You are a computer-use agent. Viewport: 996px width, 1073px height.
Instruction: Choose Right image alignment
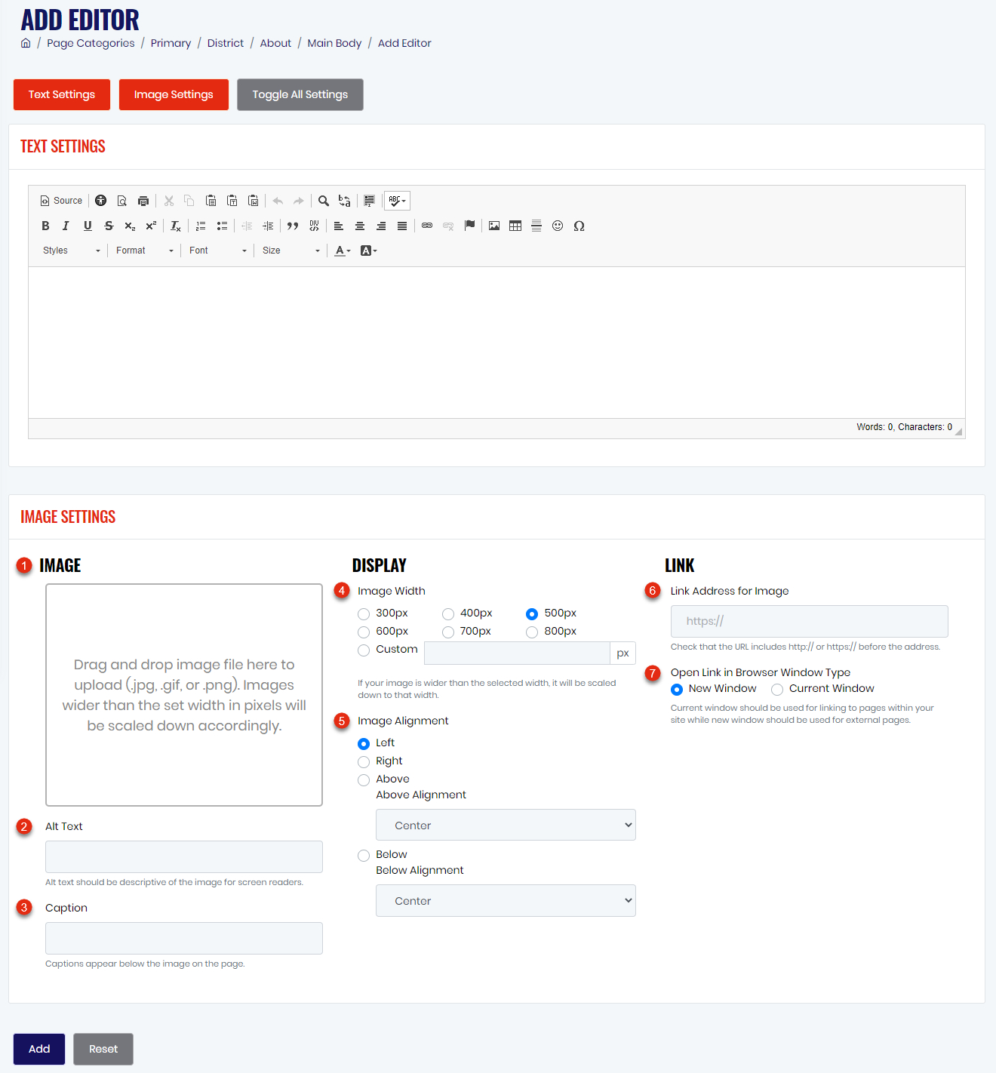point(364,761)
